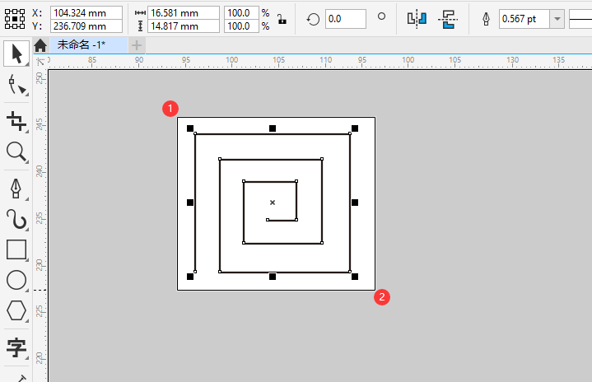Select the Rectangle tool
This screenshot has width=592, height=382.
[16, 249]
